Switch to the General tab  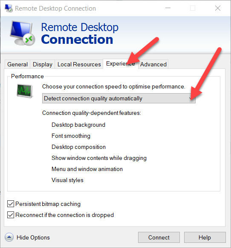click(x=17, y=64)
